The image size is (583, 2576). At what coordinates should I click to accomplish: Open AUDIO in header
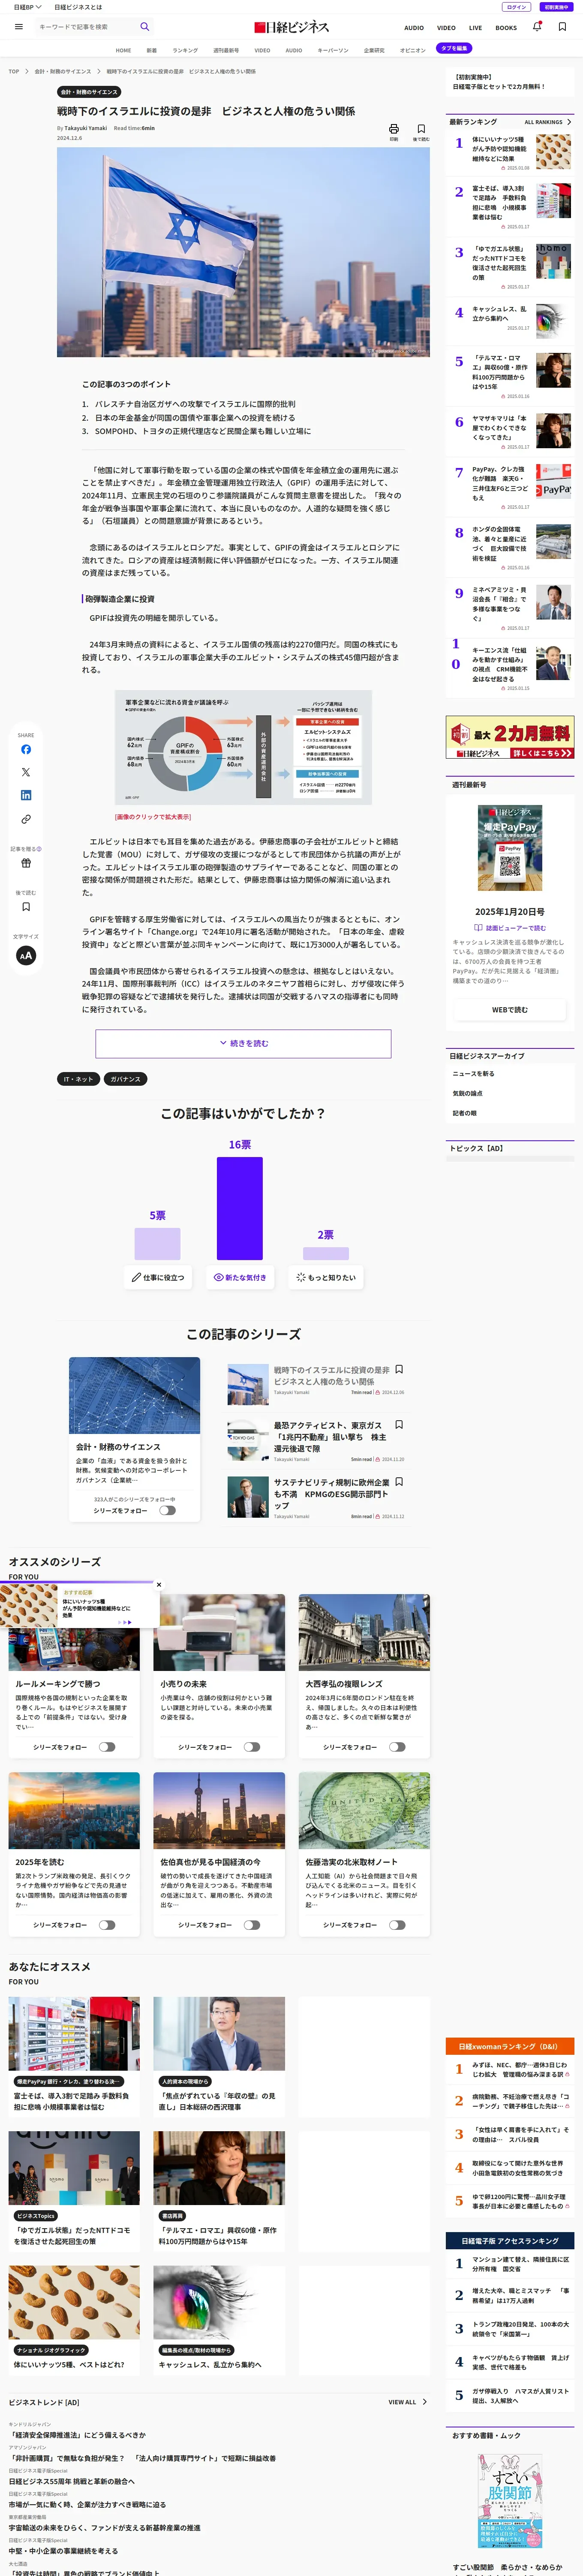413,28
